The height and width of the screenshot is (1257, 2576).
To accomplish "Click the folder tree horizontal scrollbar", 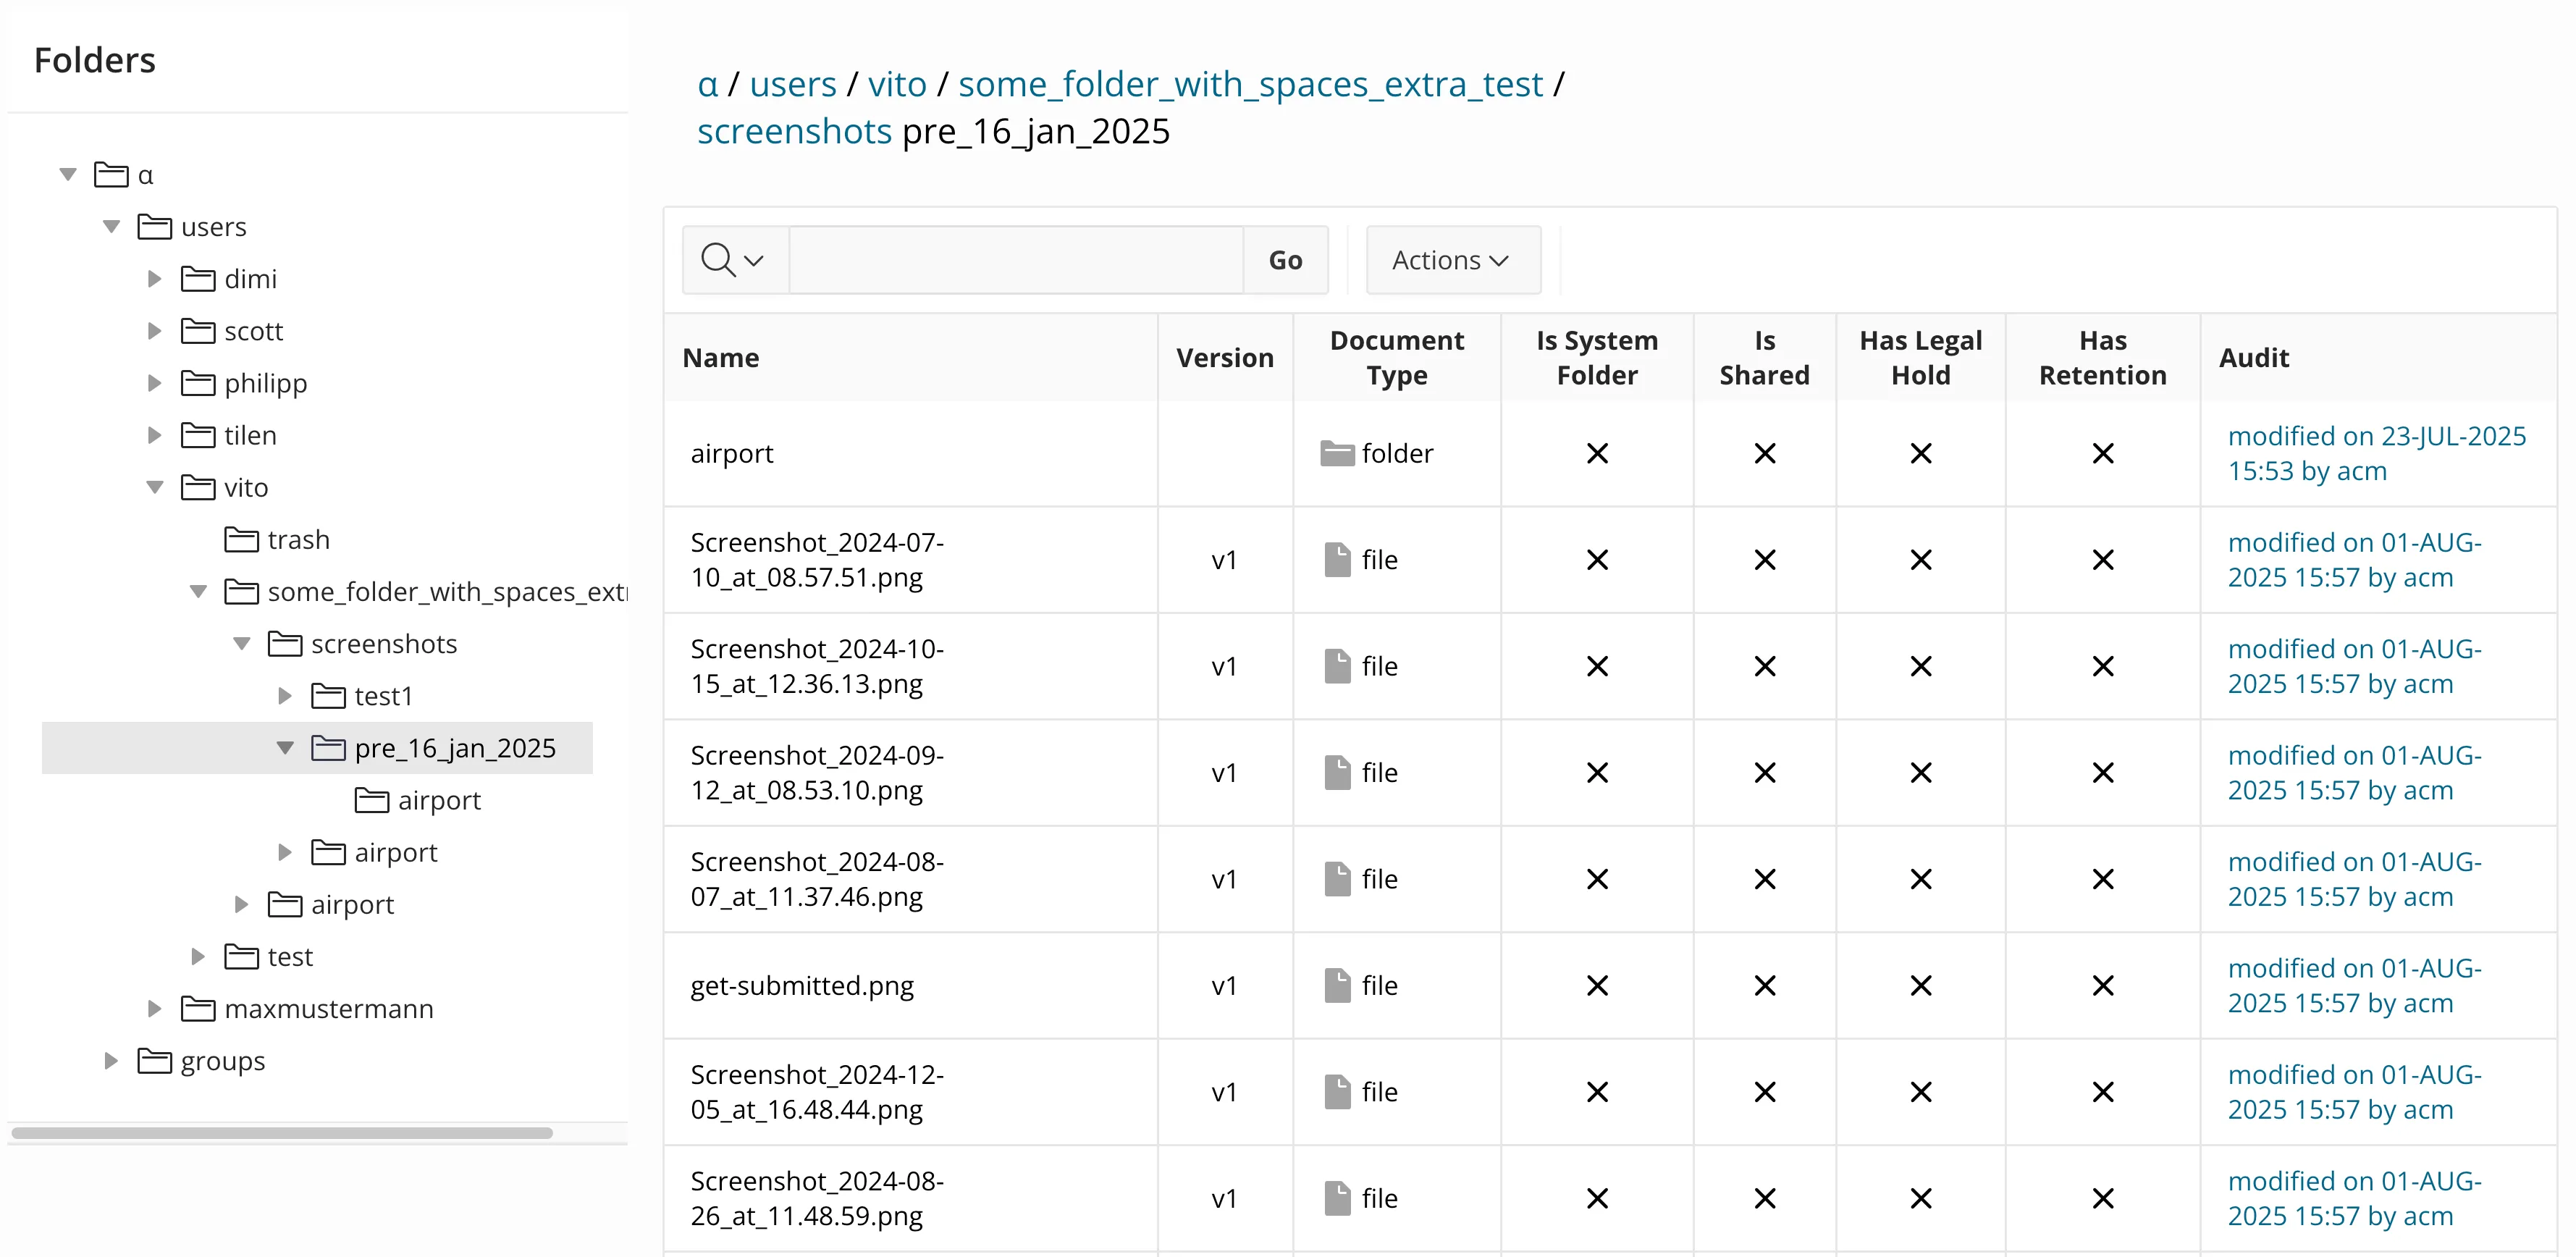I will (x=282, y=1133).
